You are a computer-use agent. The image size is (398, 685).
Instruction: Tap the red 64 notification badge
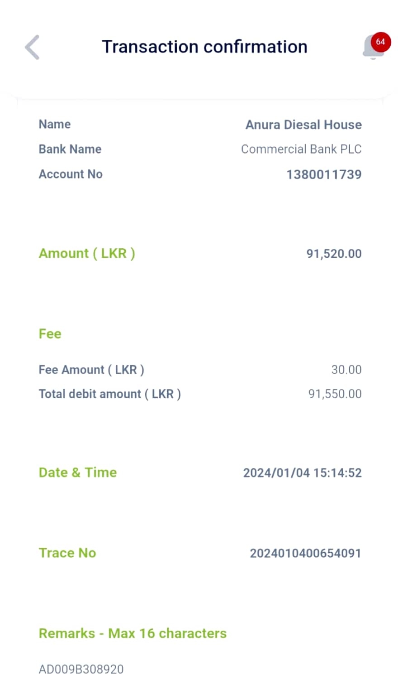pyautogui.click(x=380, y=42)
